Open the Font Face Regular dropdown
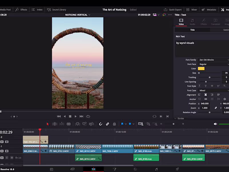 coord(213,64)
